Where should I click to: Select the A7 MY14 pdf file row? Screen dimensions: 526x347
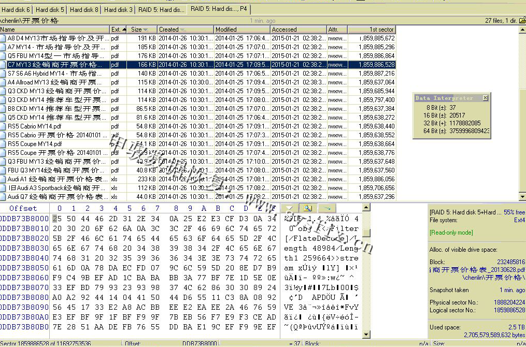[x=198, y=47]
